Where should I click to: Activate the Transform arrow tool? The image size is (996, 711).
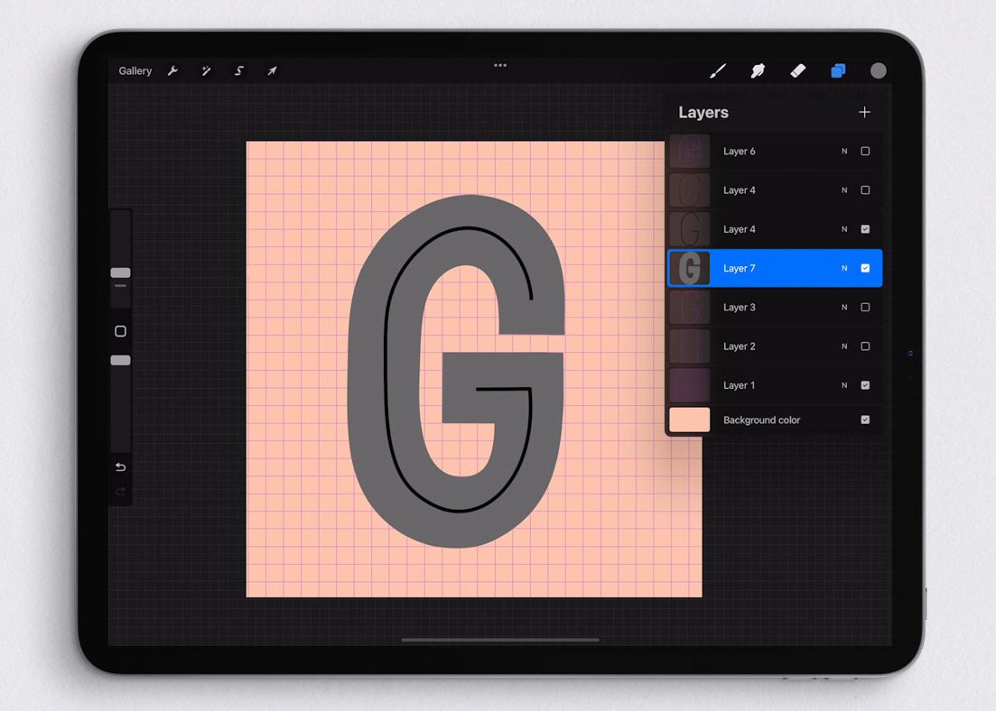272,71
